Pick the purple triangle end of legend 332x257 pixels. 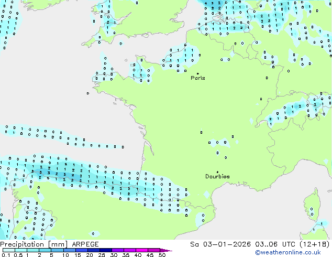(166, 250)
